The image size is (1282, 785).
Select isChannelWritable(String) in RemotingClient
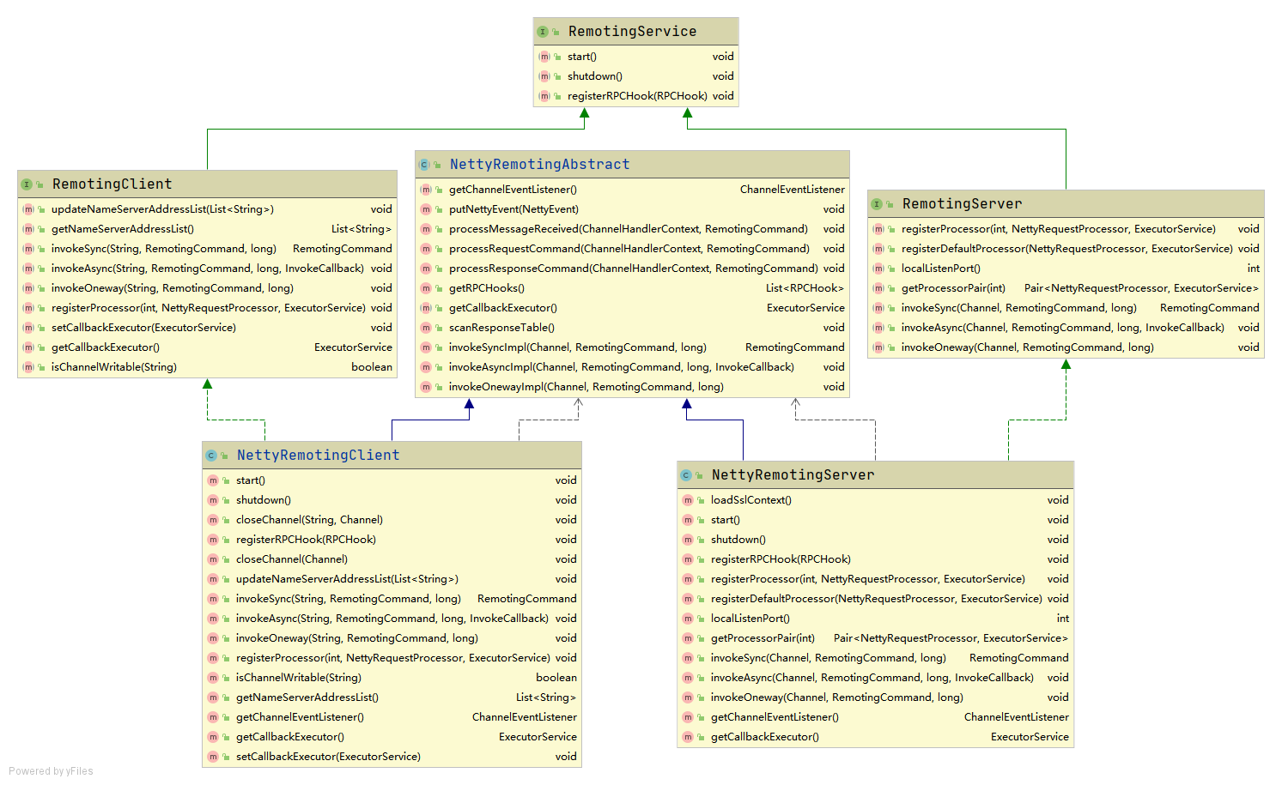tap(114, 367)
